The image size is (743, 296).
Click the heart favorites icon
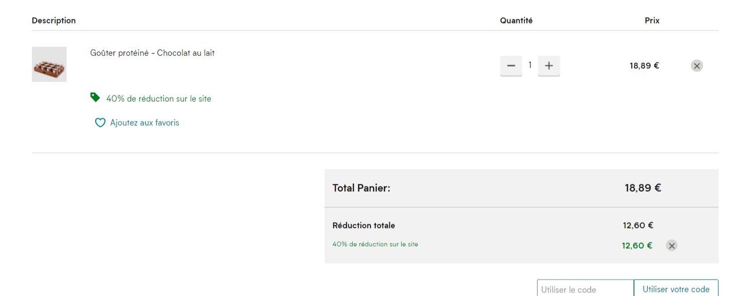100,123
